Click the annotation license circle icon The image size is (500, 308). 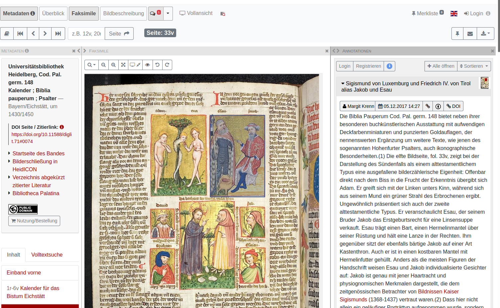click(x=438, y=106)
